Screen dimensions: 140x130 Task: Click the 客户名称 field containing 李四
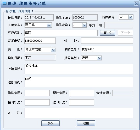[61, 33]
